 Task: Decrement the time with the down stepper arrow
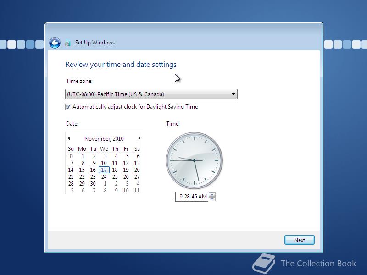pyautogui.click(x=212, y=198)
